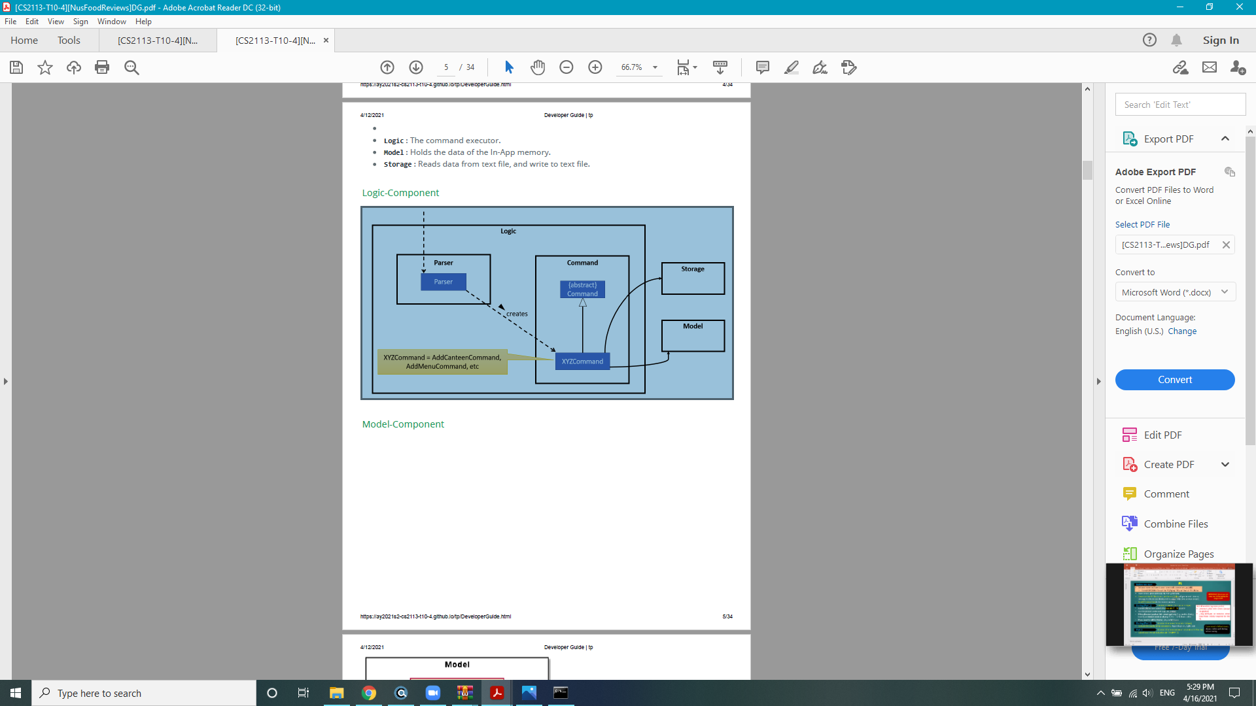Click the blue Convert button
This screenshot has width=1256, height=706.
tap(1175, 380)
